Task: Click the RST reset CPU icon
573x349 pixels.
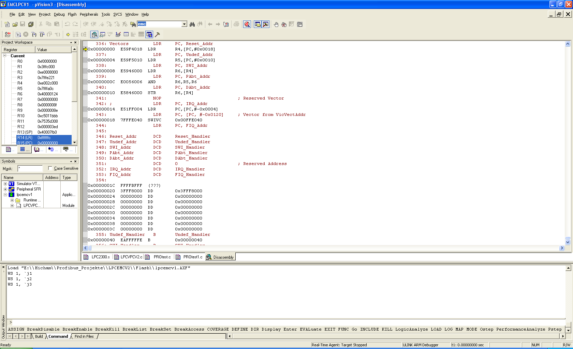Action: click(x=8, y=34)
